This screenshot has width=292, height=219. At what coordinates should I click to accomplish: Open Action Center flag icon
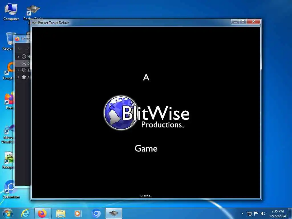pyautogui.click(x=256, y=214)
